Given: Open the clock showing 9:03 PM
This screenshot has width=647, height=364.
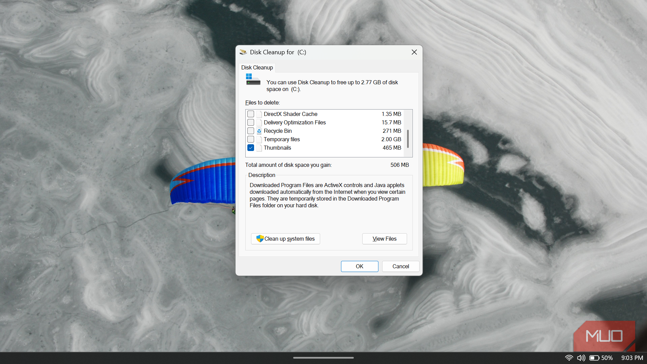Looking at the screenshot, I should pos(632,358).
